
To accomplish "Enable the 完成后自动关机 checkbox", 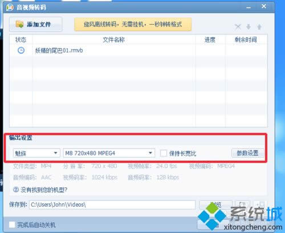I will point(12,224).
